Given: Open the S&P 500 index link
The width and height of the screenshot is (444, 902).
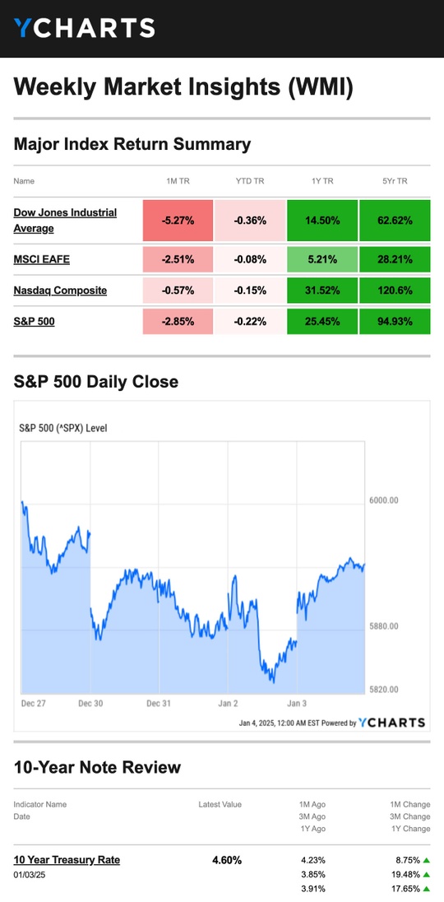Looking at the screenshot, I should [35, 322].
